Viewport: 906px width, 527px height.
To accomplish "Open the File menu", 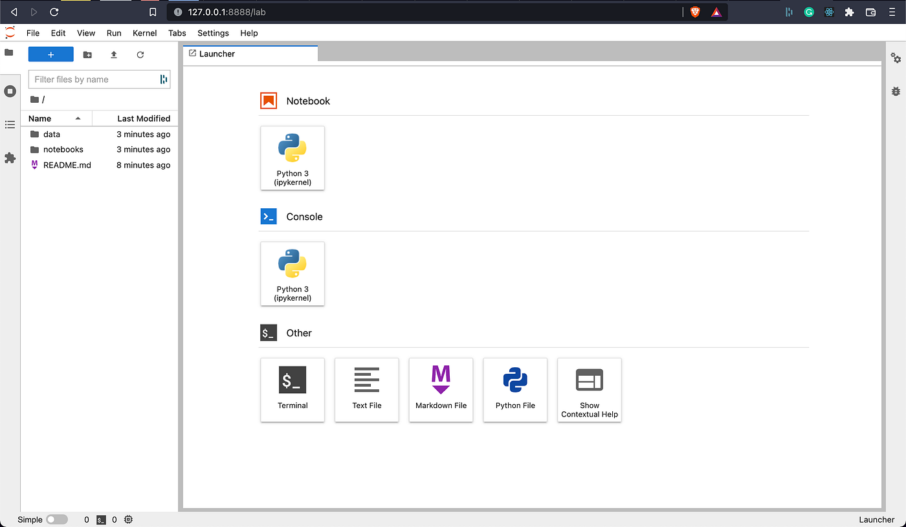I will 33,33.
